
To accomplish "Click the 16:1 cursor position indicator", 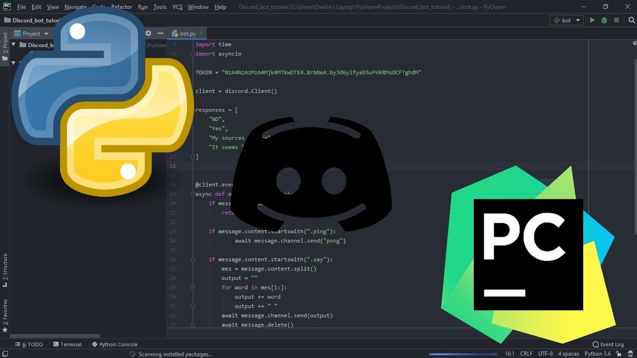I will tap(510, 354).
